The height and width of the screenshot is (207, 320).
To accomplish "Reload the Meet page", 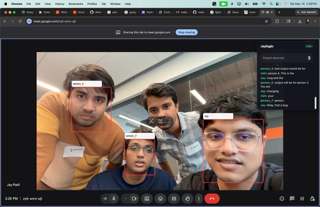I will point(20,21).
